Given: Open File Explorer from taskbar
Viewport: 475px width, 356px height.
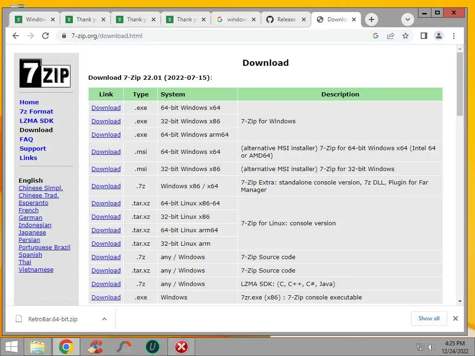Looking at the screenshot, I should pos(38,347).
